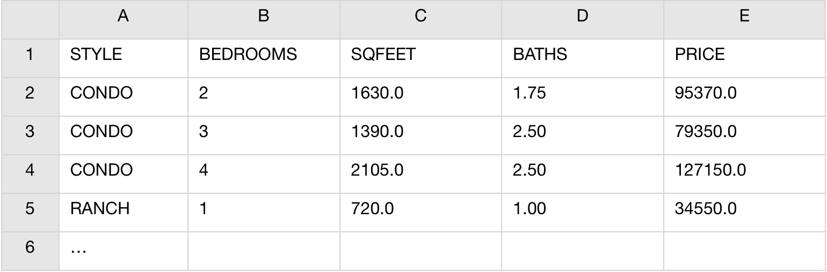827x272 pixels.
Task: Click the BEDROOMS header cell
Action: [263, 54]
